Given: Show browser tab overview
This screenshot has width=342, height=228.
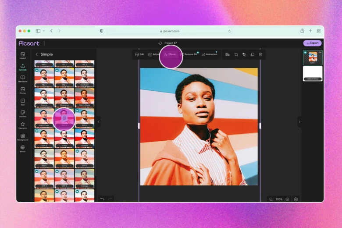Looking at the screenshot, I should pyautogui.click(x=319, y=31).
